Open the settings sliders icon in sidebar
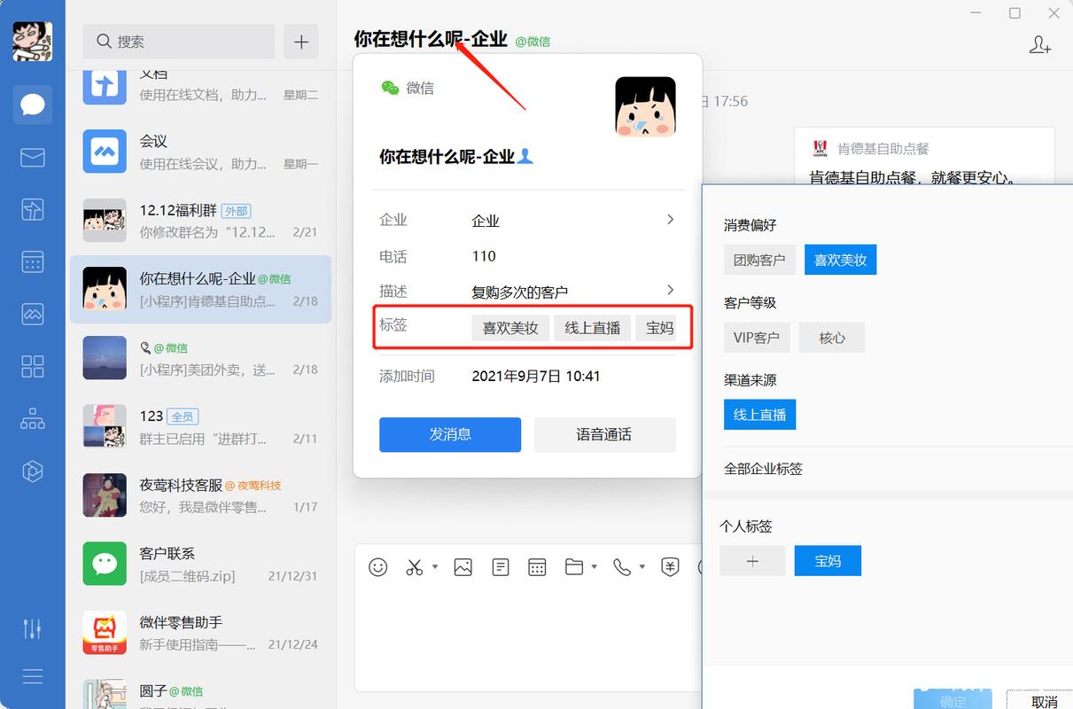 [x=33, y=628]
